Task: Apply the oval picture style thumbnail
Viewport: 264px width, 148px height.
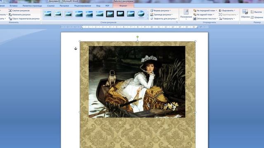Action: pos(141,14)
